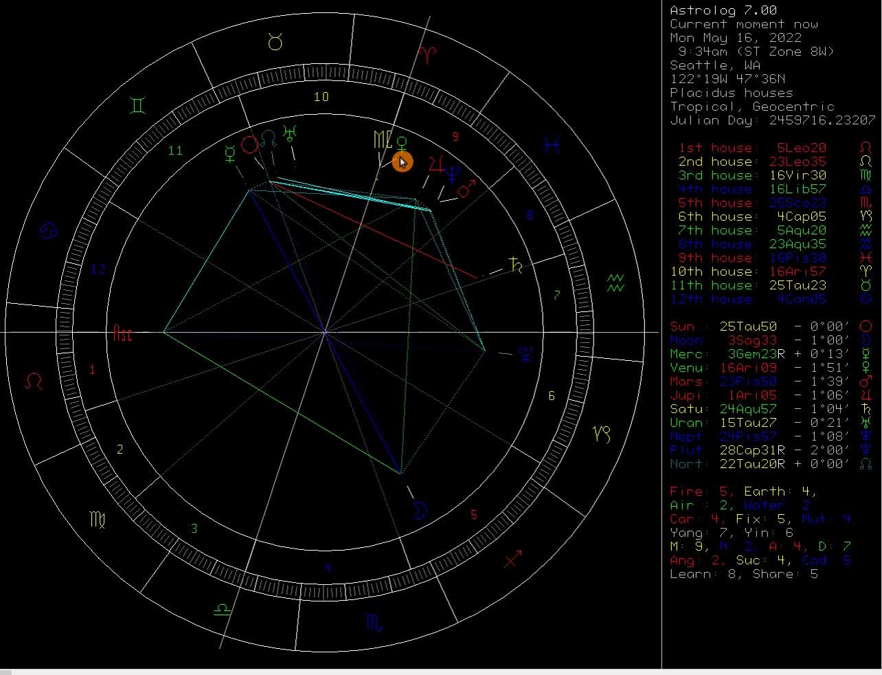Click the Sun symbol in the sidebar Sun row
This screenshot has height=675, width=882.
[x=866, y=327]
